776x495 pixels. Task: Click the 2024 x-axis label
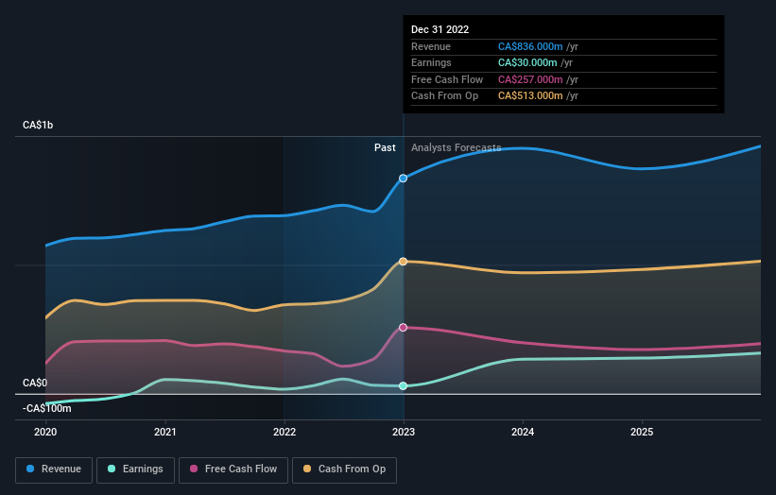(523, 432)
